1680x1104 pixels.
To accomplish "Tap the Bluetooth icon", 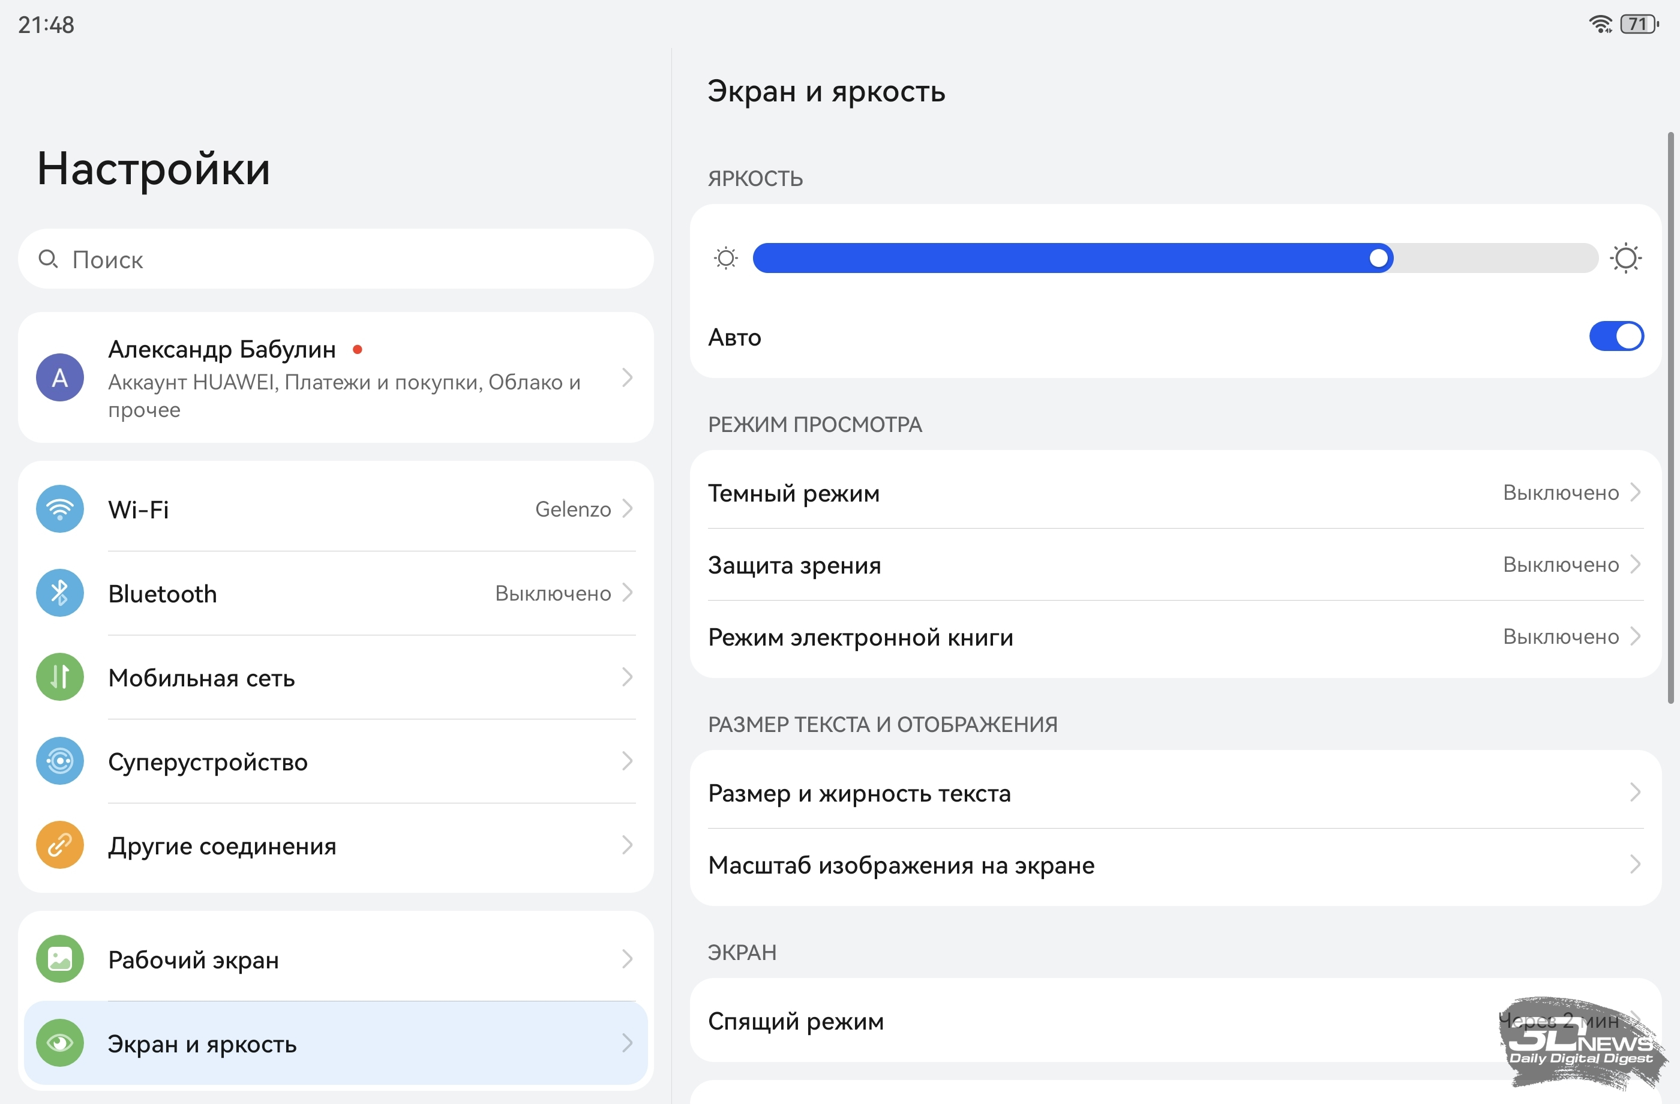I will coord(60,593).
